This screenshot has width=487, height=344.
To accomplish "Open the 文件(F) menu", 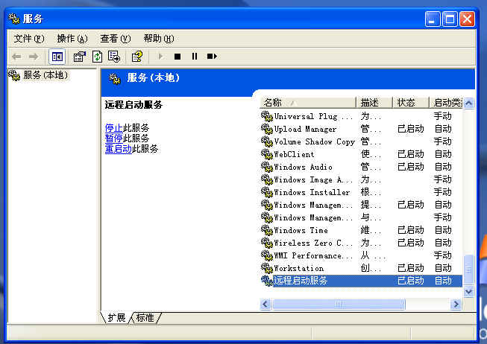I will click(x=29, y=39).
